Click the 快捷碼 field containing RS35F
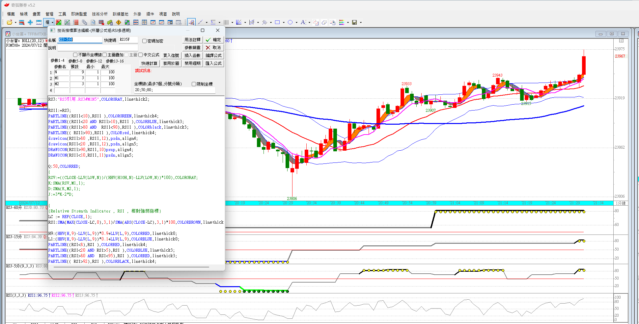The width and height of the screenshot is (639, 324). pos(128,40)
